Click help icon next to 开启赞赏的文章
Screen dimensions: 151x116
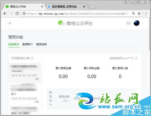[32, 58]
